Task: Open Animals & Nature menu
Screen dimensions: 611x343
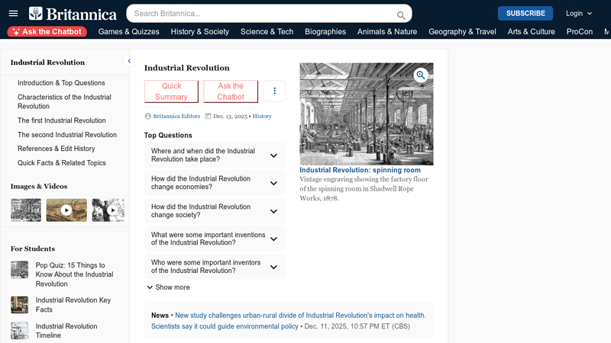Action: click(387, 32)
